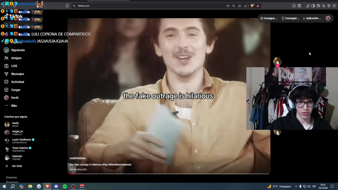Select Cargar to upload video
Viewport: 338px width, 190px height.
point(12,90)
